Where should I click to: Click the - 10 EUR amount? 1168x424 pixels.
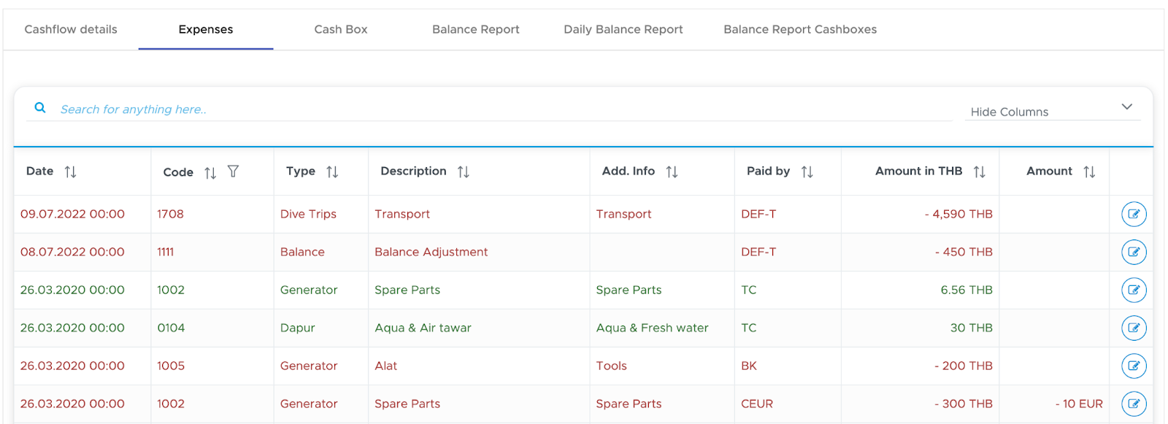1079,404
